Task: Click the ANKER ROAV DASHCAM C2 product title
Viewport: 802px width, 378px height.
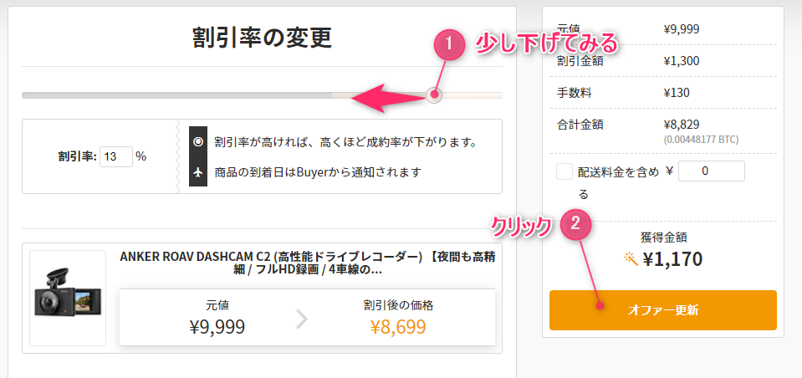Action: coord(309,263)
